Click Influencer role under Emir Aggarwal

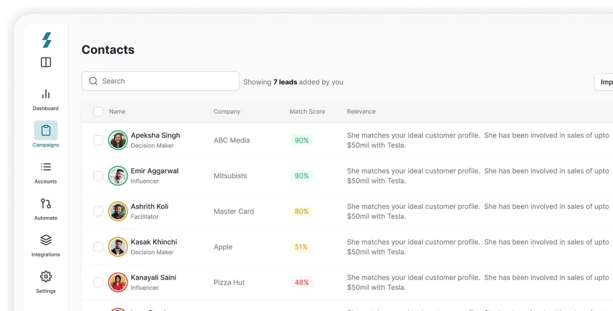(145, 181)
